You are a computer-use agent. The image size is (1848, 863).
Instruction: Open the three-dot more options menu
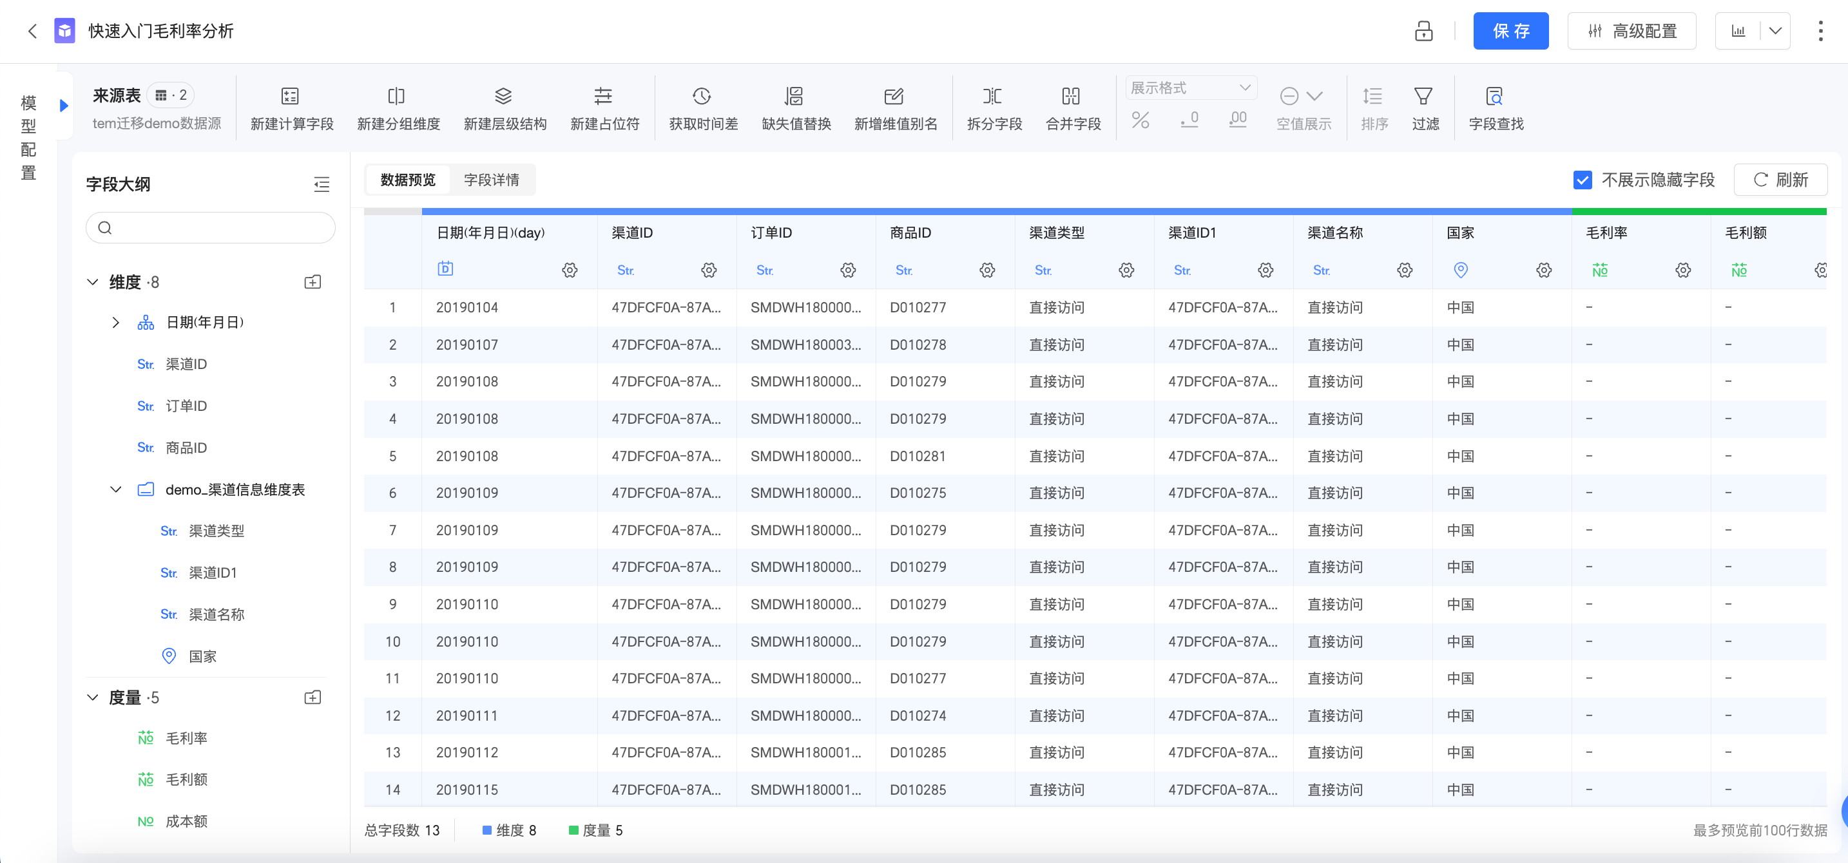click(1820, 31)
